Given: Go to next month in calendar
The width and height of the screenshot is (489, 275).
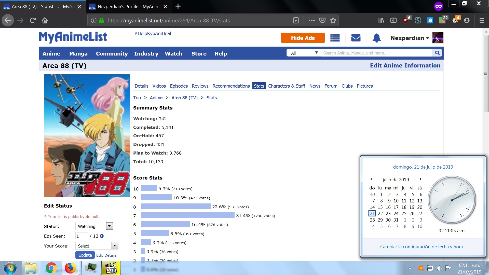Looking at the screenshot, I should tap(421, 179).
